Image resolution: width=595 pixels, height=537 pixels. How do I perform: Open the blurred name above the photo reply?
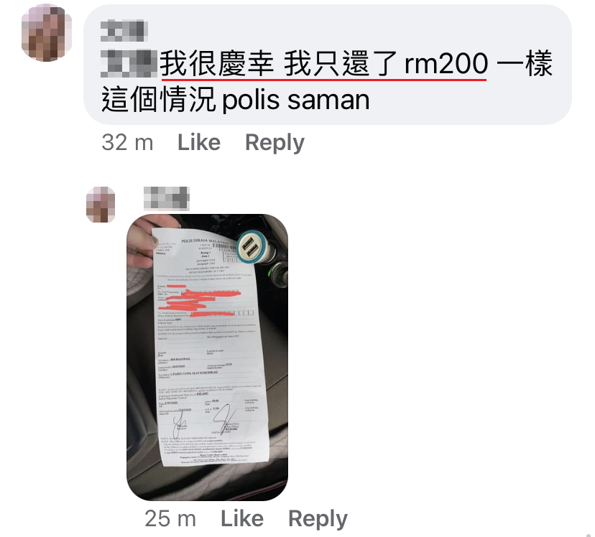(167, 198)
